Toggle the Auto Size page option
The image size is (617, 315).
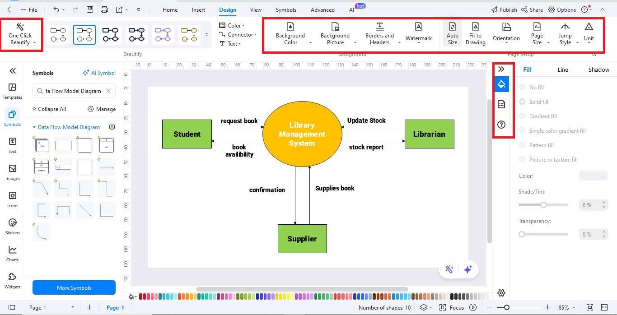[453, 34]
